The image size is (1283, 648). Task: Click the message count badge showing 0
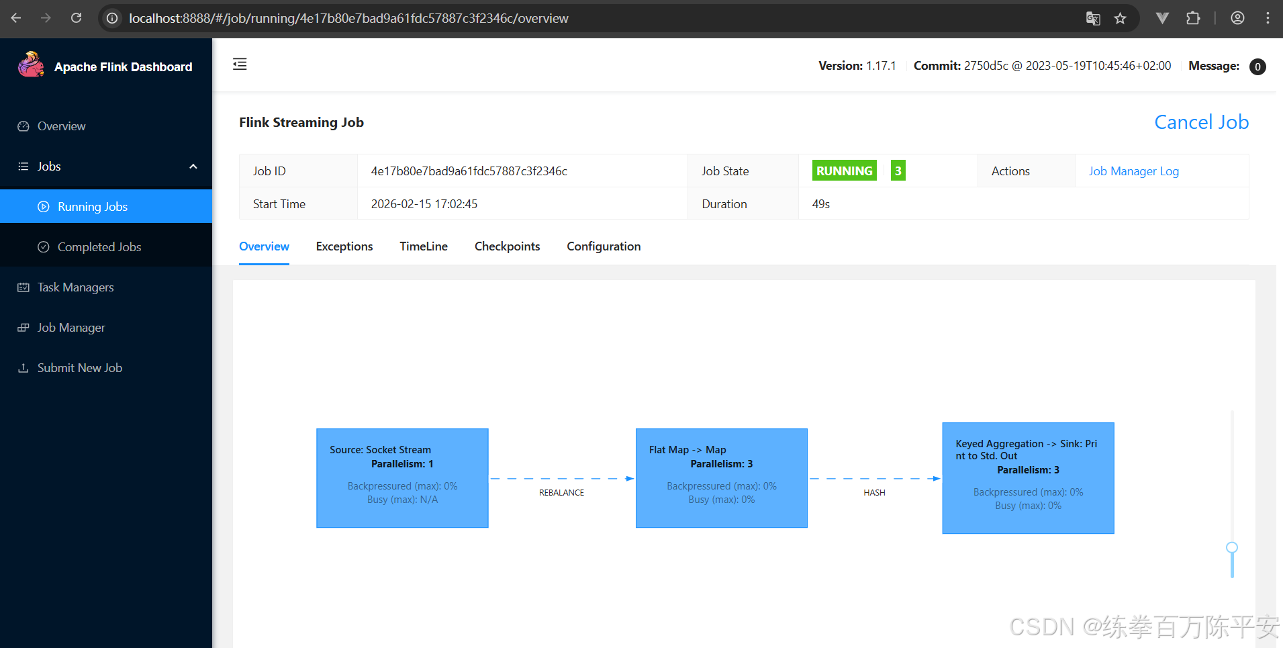tap(1257, 66)
